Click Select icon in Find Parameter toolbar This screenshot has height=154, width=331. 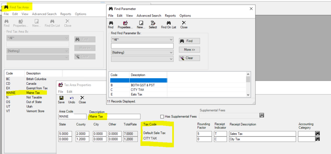(153, 25)
